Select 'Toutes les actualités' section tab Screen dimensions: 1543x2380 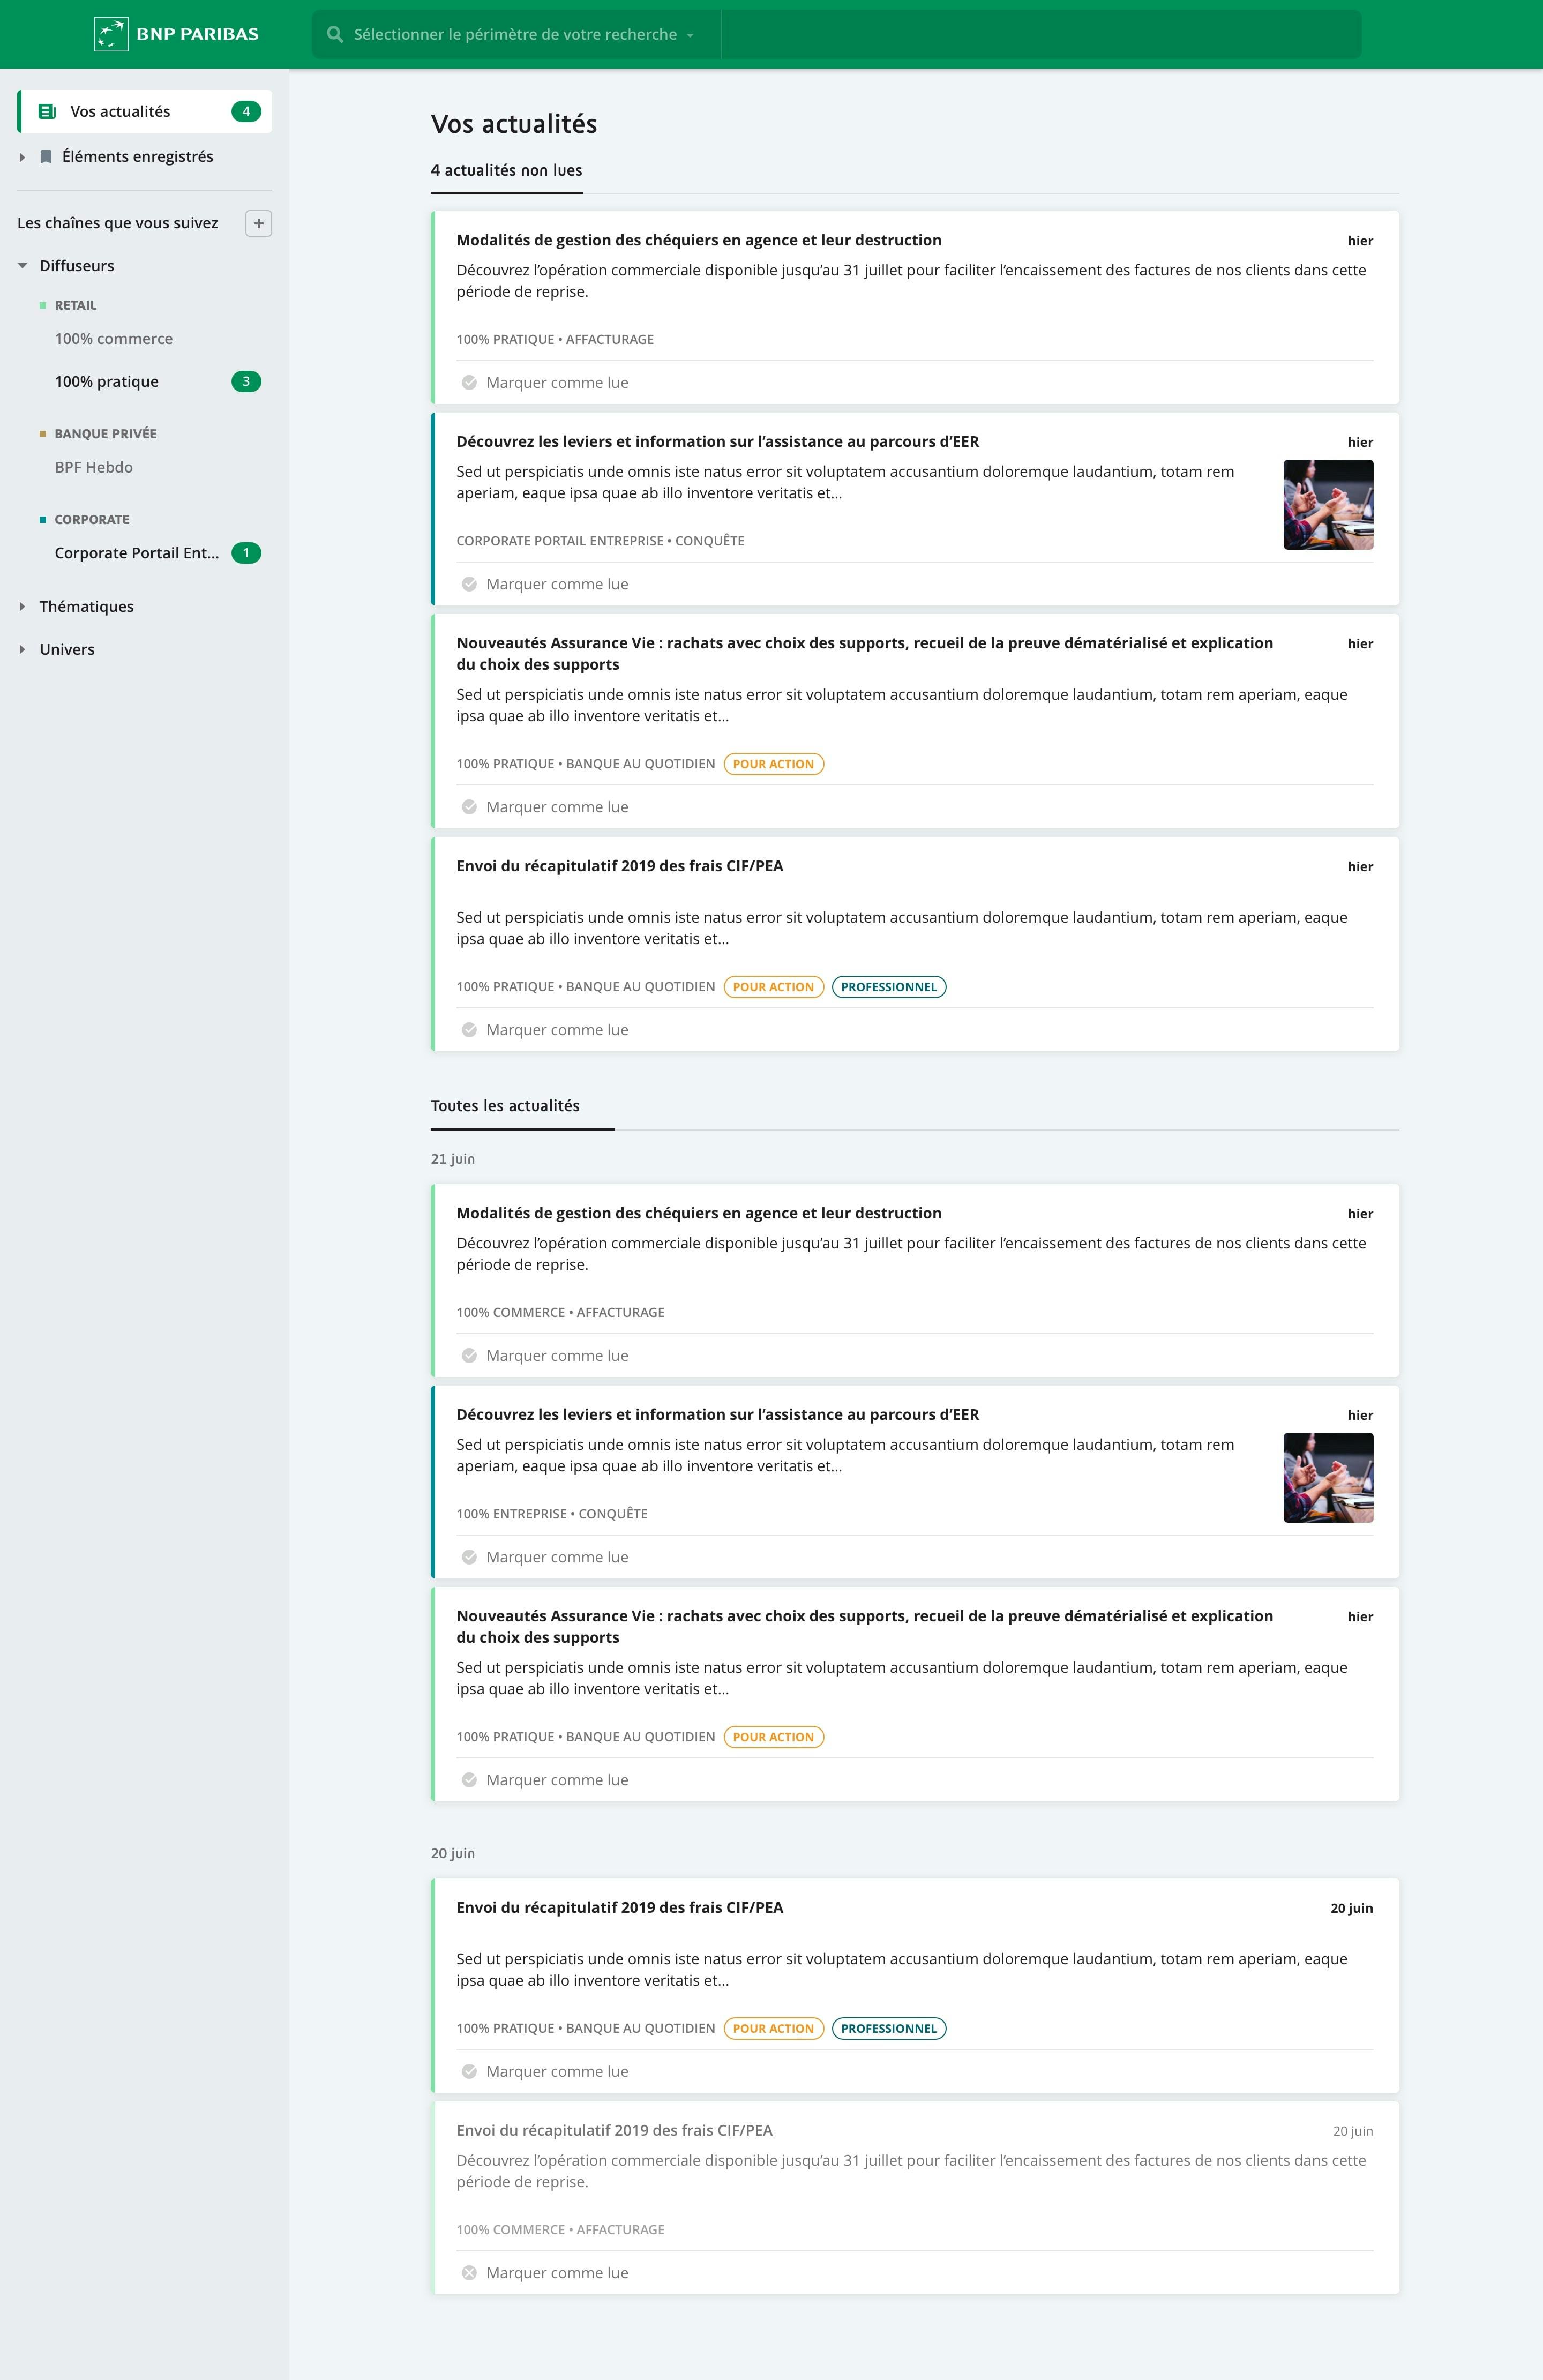505,1103
